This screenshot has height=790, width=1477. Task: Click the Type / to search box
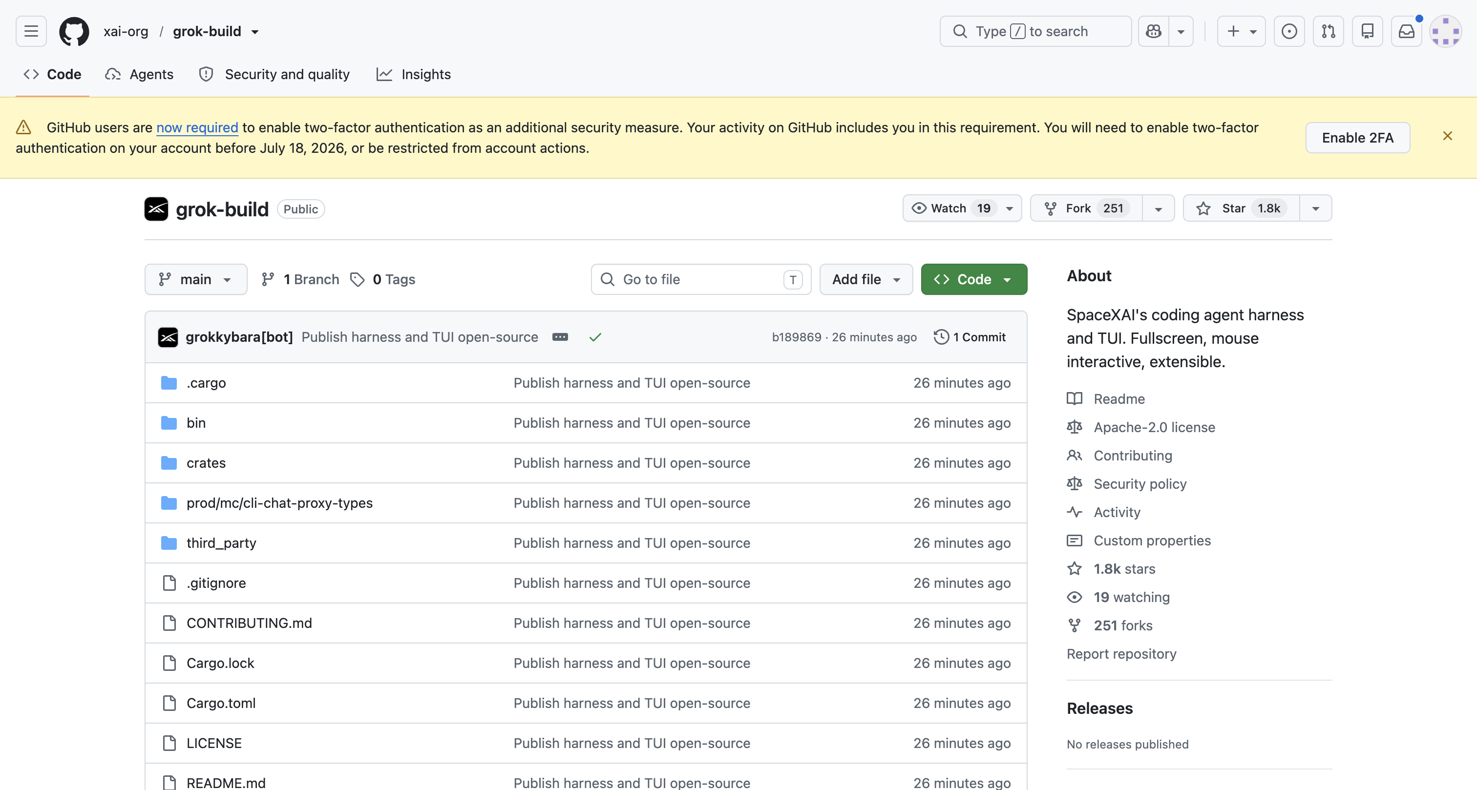[1035, 31]
